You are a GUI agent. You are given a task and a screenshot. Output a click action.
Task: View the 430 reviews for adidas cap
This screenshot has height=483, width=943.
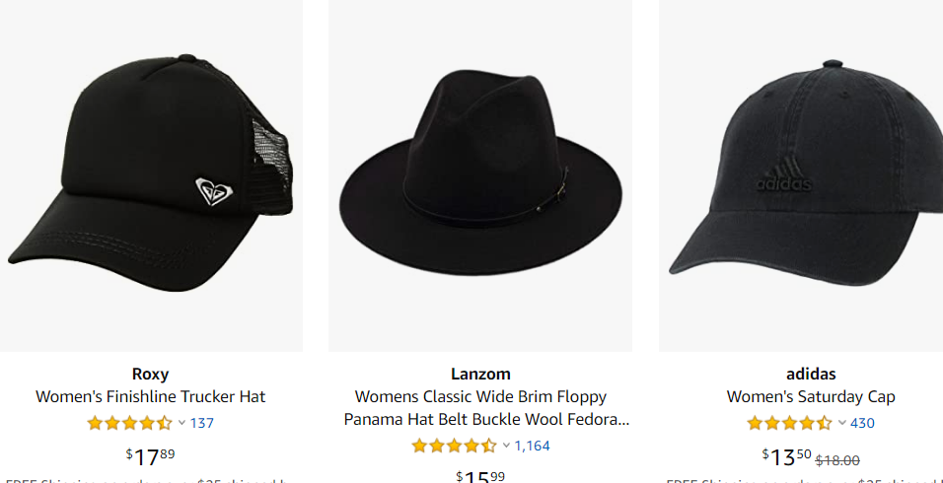862,423
